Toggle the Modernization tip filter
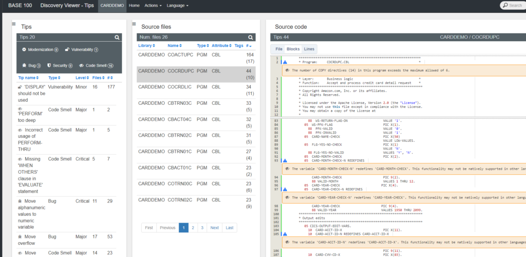Screen dimensions: 526x257 click(x=40, y=50)
